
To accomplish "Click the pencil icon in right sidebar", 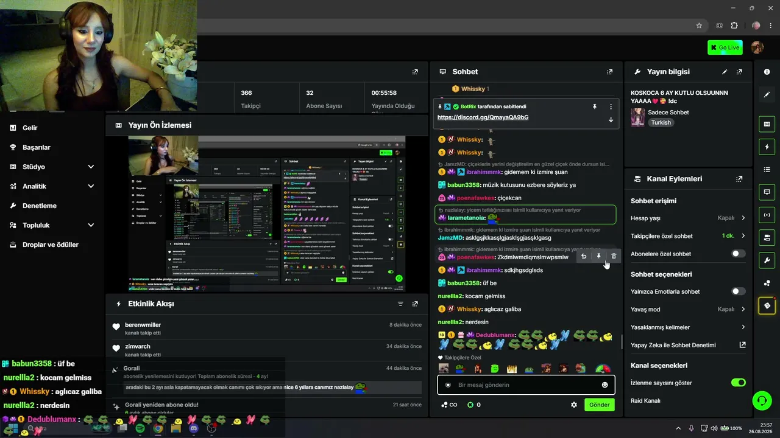I will point(767,95).
